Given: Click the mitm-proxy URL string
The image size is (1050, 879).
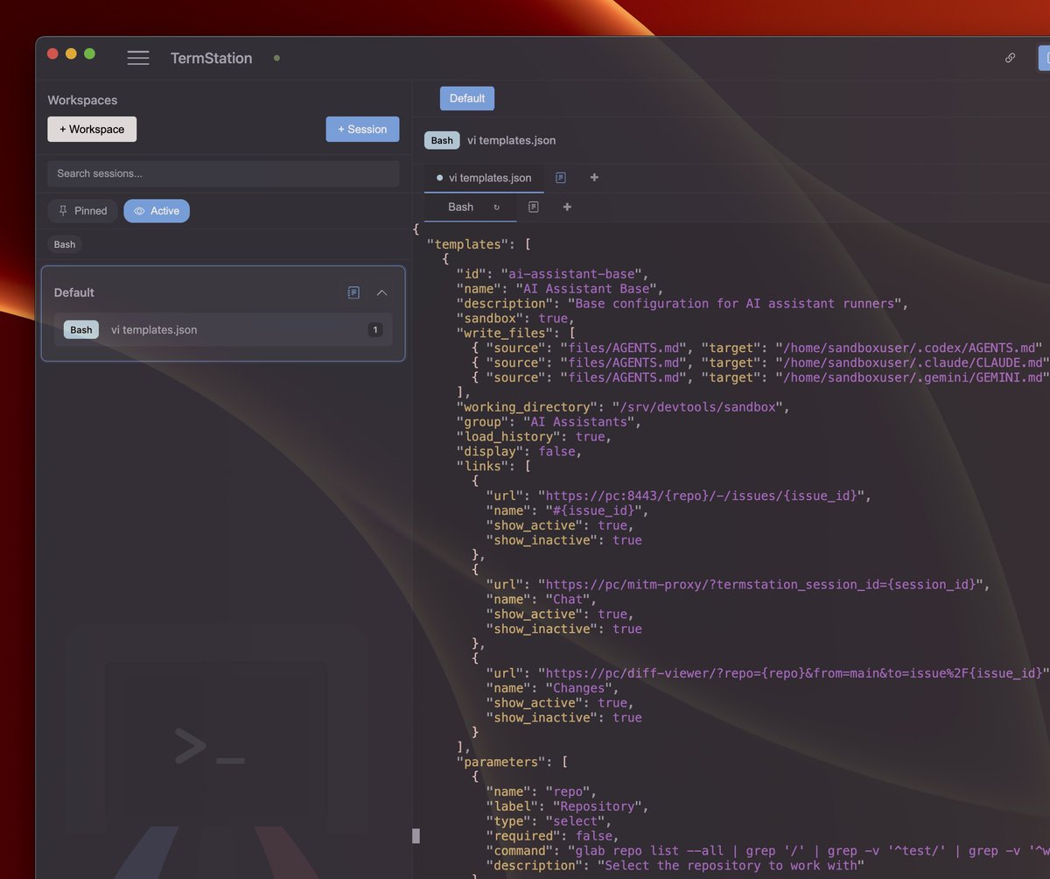Looking at the screenshot, I should pyautogui.click(x=759, y=585).
